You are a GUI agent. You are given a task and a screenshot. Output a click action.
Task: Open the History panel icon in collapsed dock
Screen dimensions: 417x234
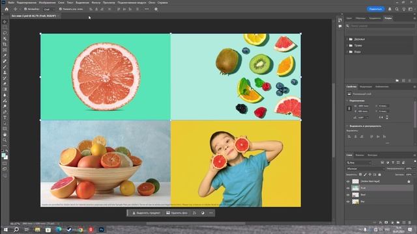[340, 20]
